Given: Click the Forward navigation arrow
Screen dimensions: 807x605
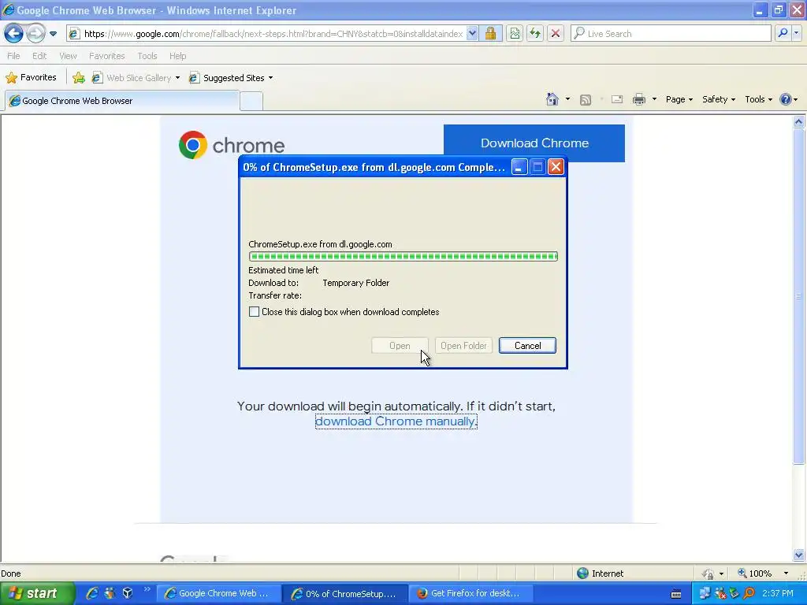Looking at the screenshot, I should pyautogui.click(x=35, y=33).
